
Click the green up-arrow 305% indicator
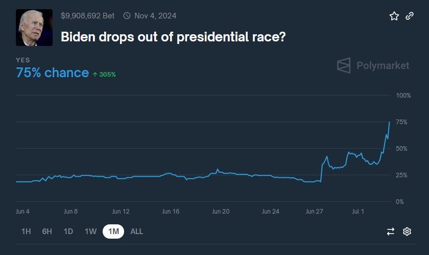coord(104,74)
